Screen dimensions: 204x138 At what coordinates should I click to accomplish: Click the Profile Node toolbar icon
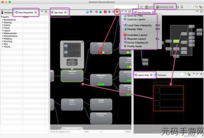pos(117,12)
